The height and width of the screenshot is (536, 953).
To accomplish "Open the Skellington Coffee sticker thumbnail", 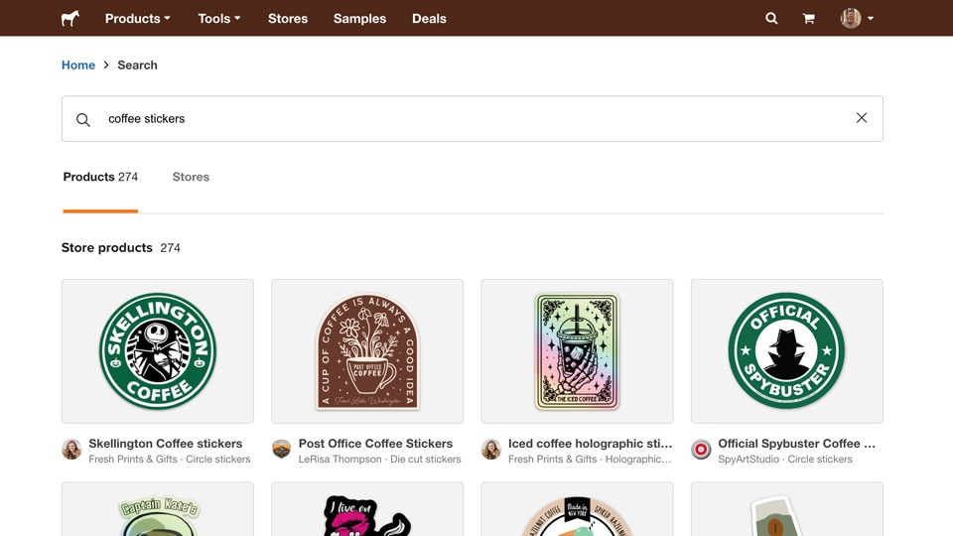I will (158, 351).
